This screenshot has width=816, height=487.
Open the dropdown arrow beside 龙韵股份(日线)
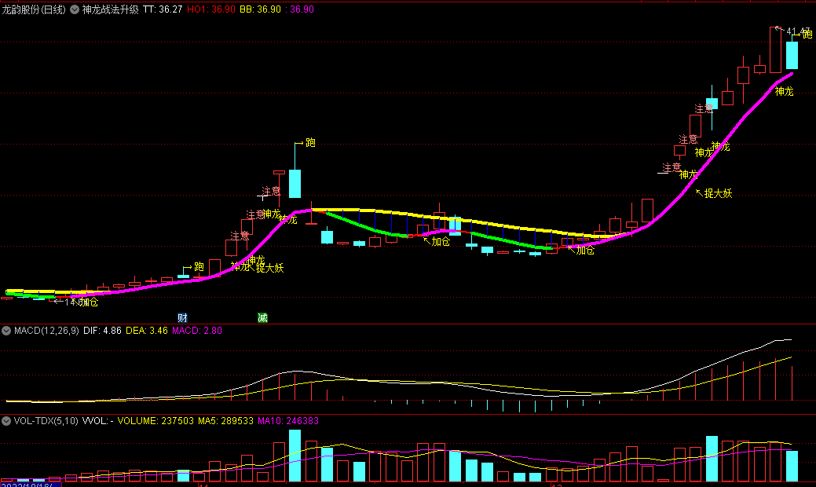coord(75,9)
